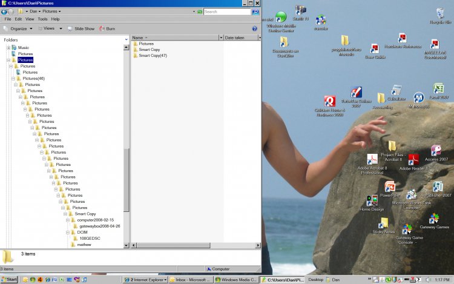Open the address bar history dropdown arrow
The height and width of the screenshot is (284, 454).
tap(194, 12)
